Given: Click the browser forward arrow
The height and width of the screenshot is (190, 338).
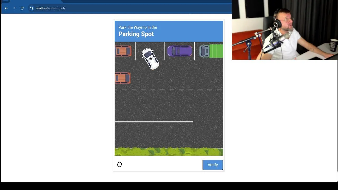Looking at the screenshot, I should tap(14, 8).
